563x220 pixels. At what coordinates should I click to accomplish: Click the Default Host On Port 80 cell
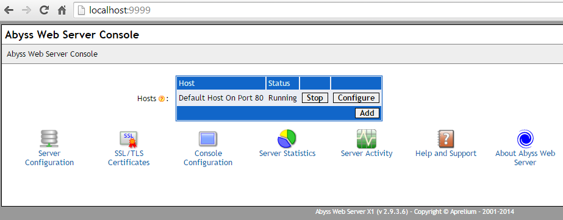221,98
